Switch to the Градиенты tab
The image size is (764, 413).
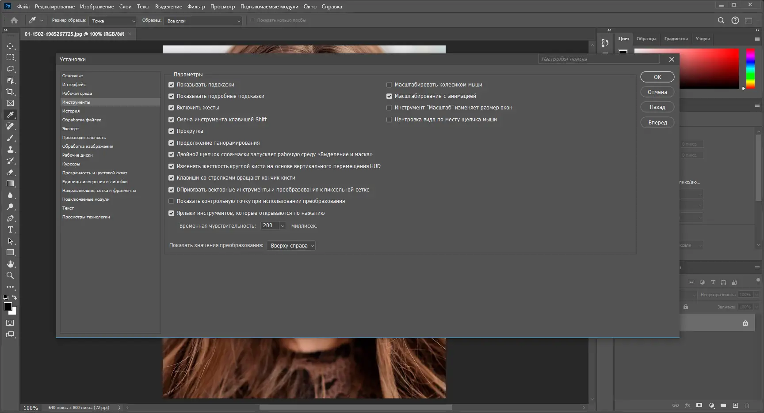tap(676, 38)
